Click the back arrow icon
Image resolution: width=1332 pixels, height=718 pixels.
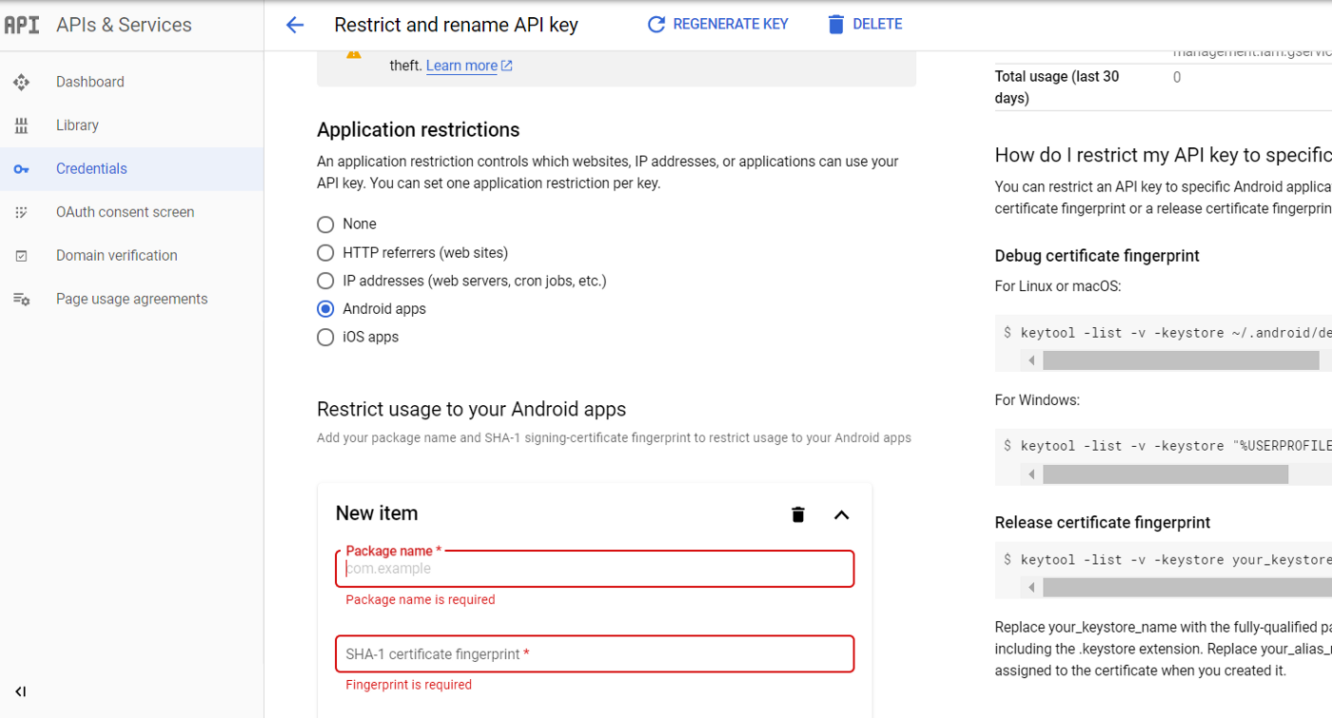tap(295, 26)
